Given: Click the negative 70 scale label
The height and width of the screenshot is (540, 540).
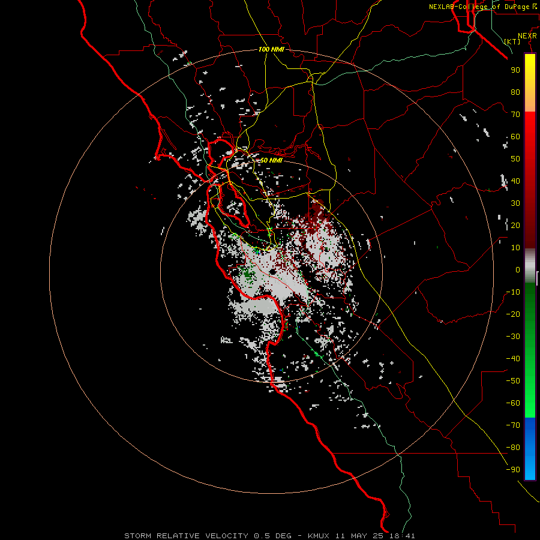Looking at the screenshot, I should (513, 425).
